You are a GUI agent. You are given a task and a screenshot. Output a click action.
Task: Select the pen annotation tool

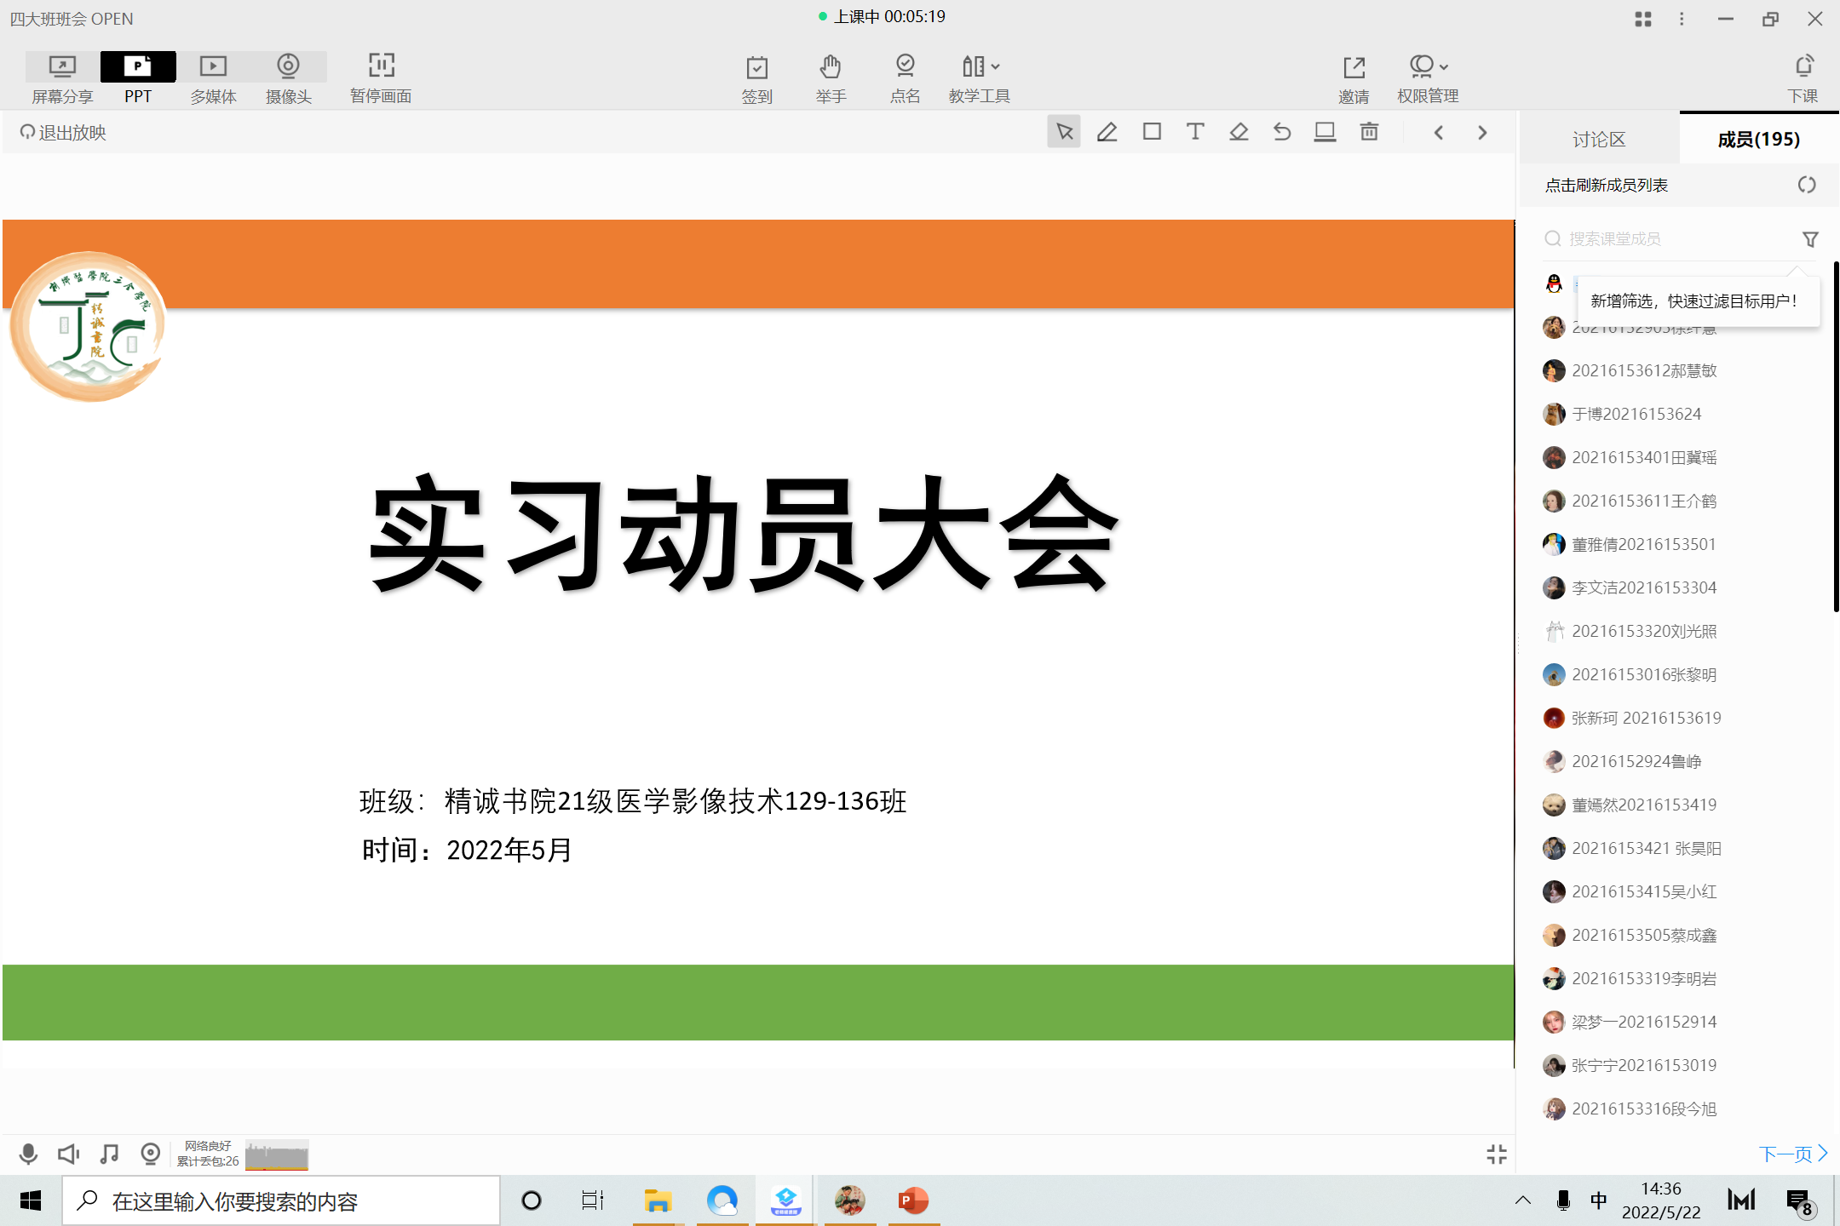pyautogui.click(x=1107, y=132)
